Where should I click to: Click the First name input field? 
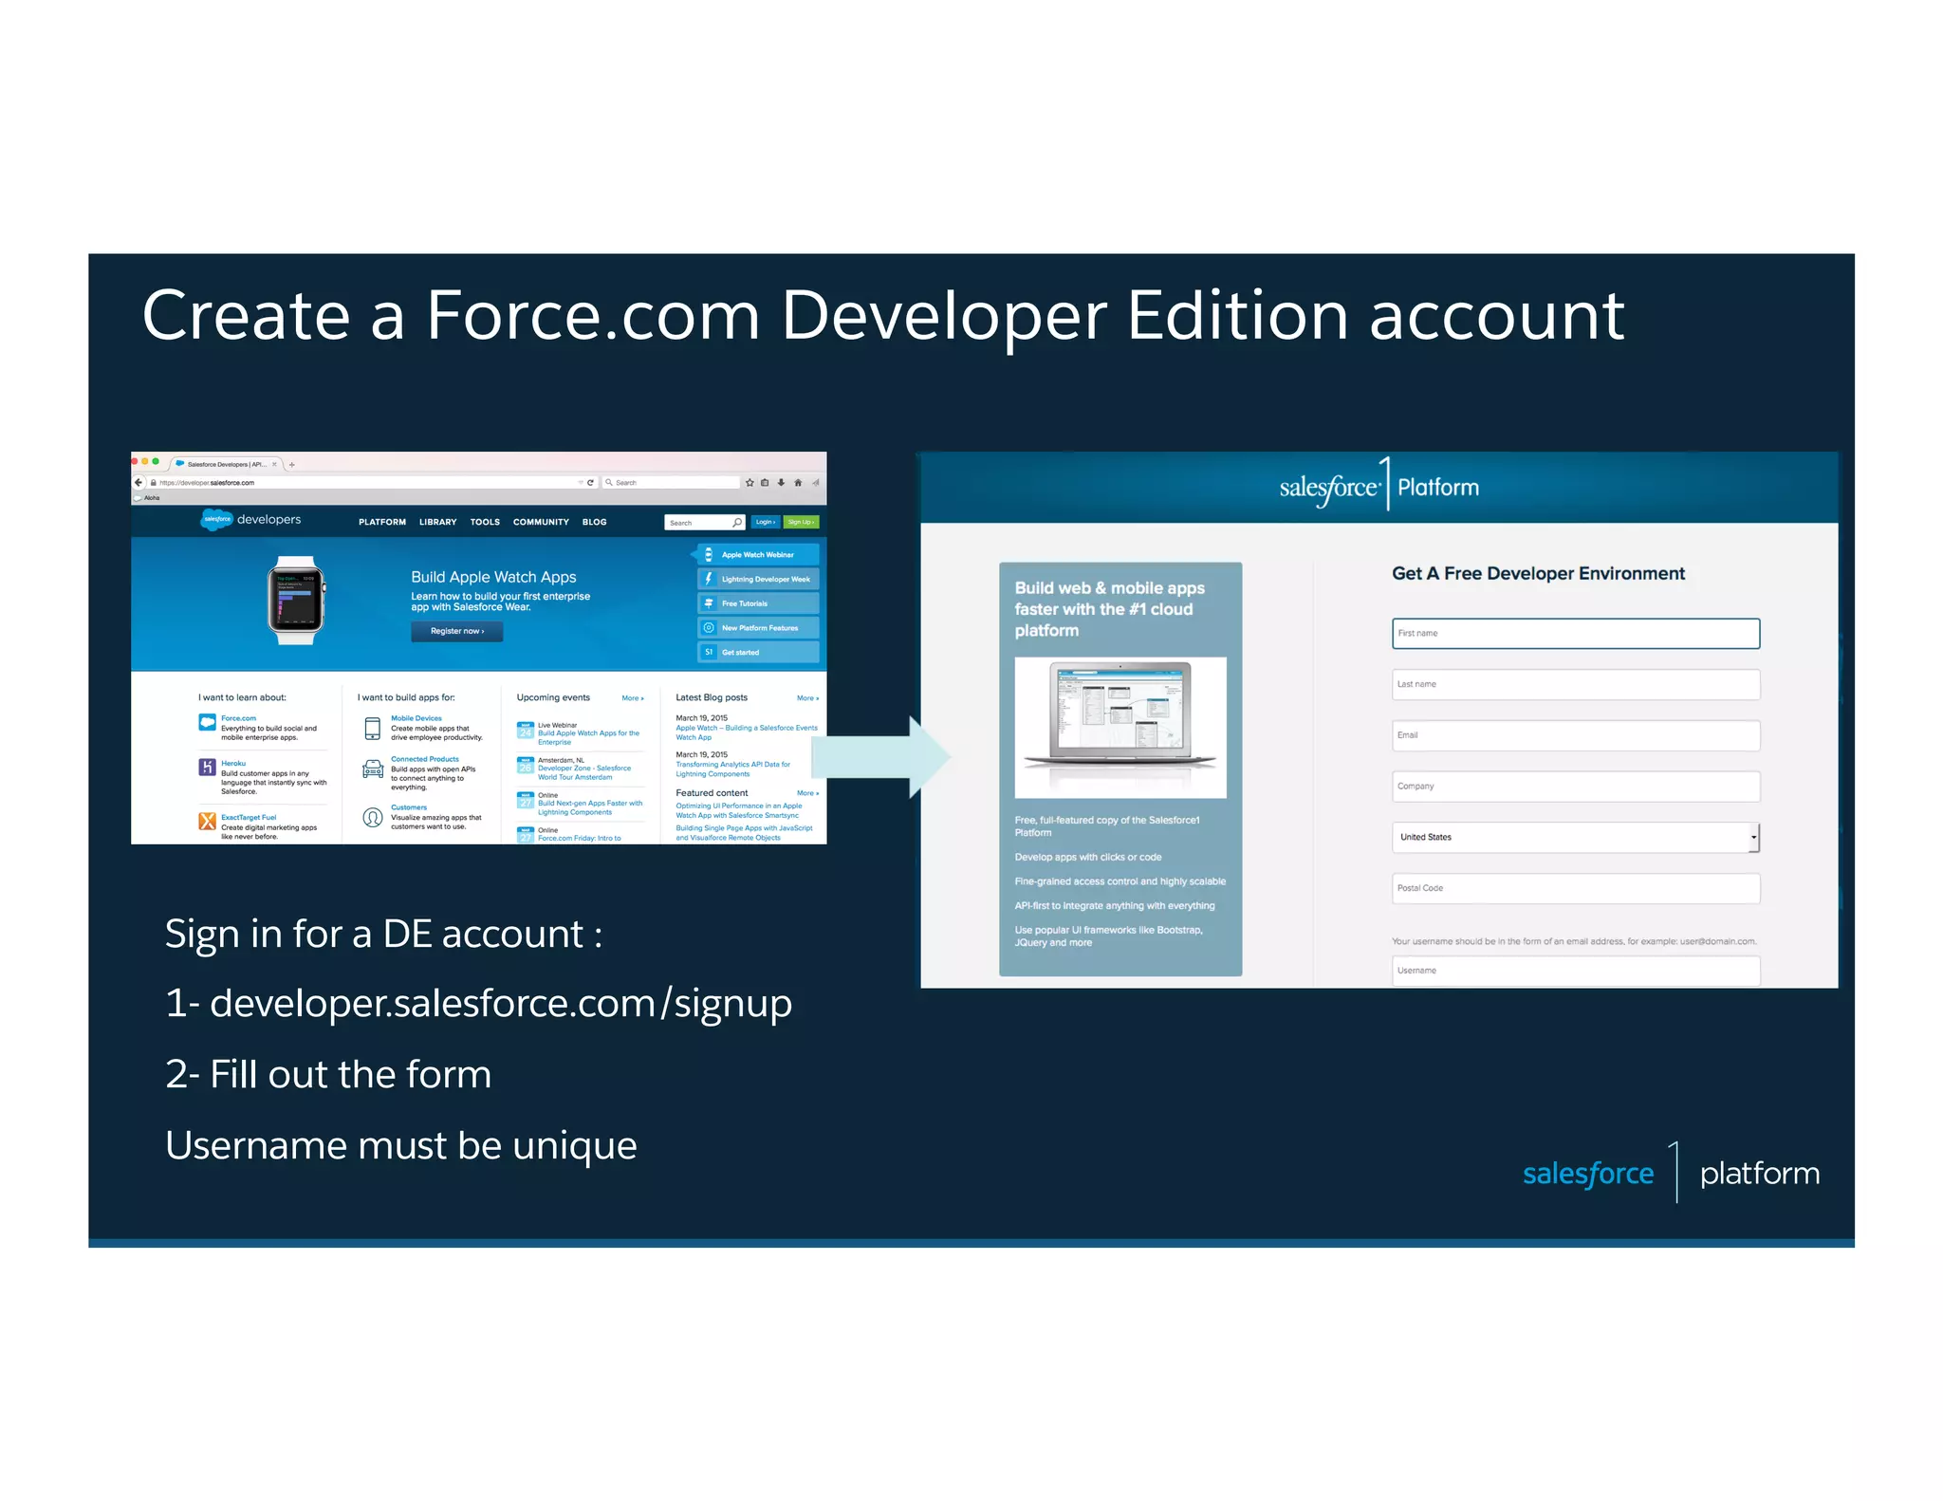pos(1575,633)
